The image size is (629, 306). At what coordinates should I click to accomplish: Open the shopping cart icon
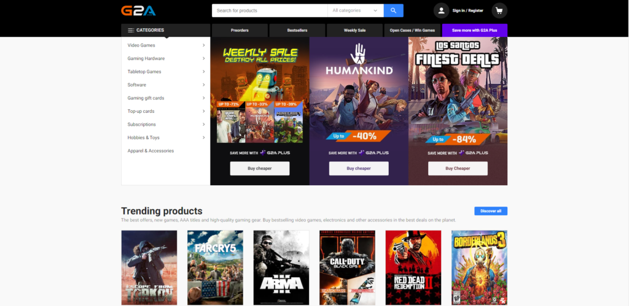pos(499,10)
